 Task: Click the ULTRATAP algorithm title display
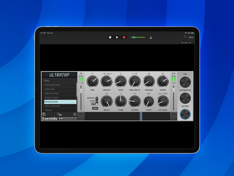[60, 75]
